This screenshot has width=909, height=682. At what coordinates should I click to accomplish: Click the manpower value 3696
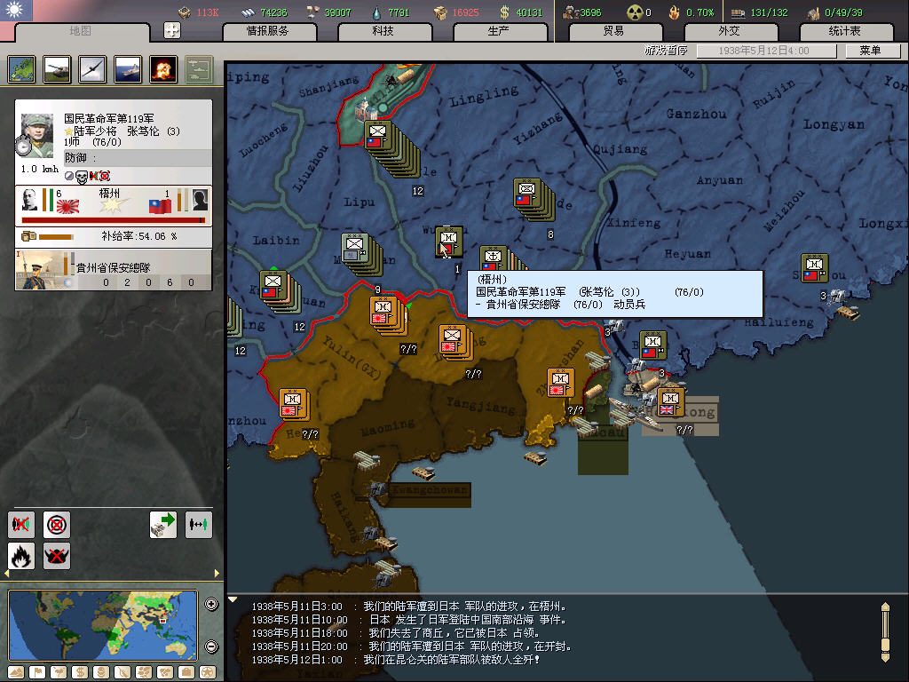click(x=590, y=12)
